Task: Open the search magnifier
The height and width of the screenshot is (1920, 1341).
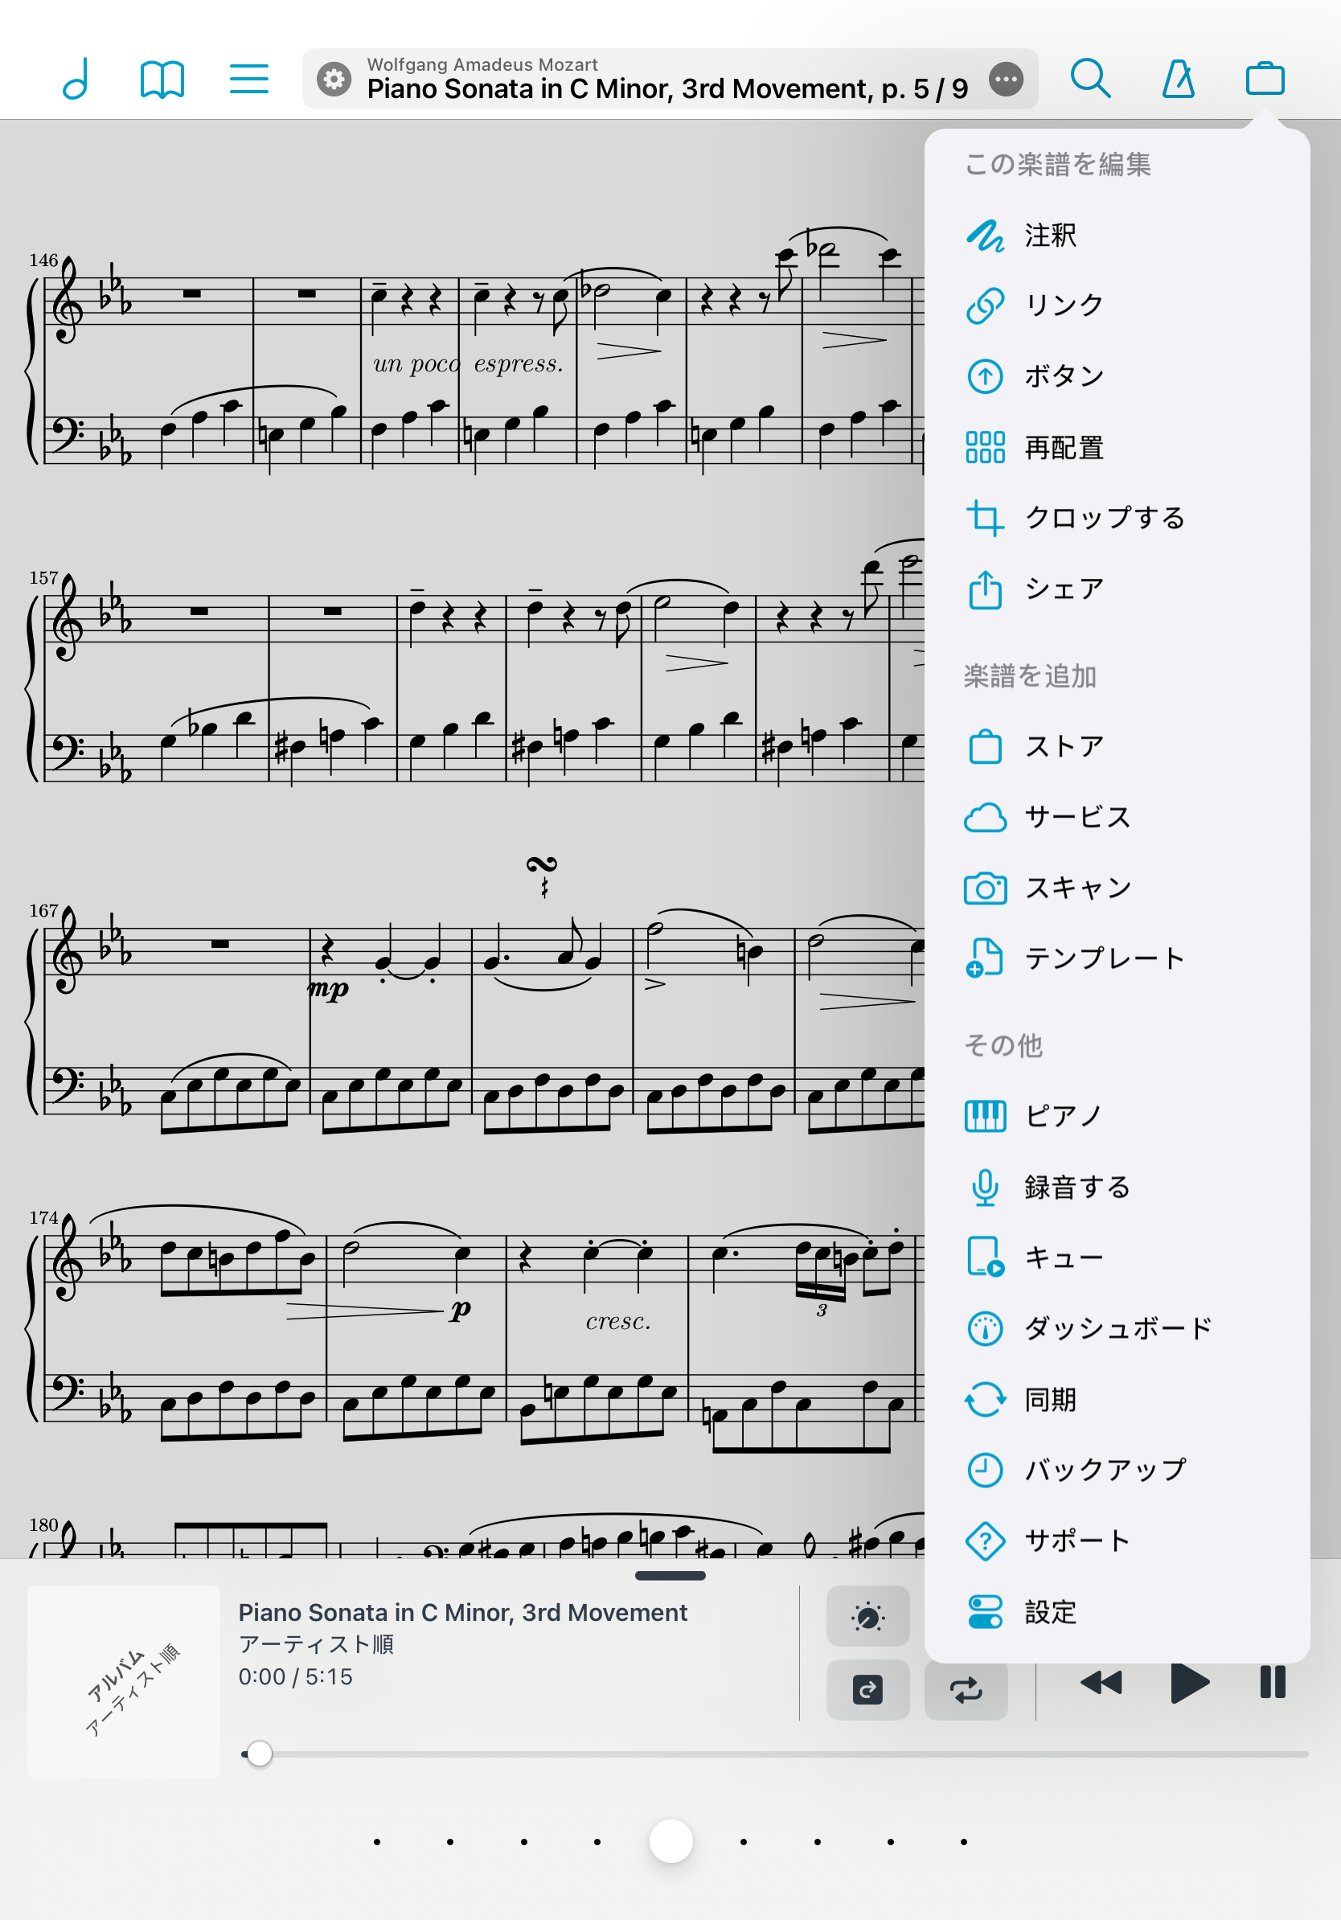Action: (1090, 80)
